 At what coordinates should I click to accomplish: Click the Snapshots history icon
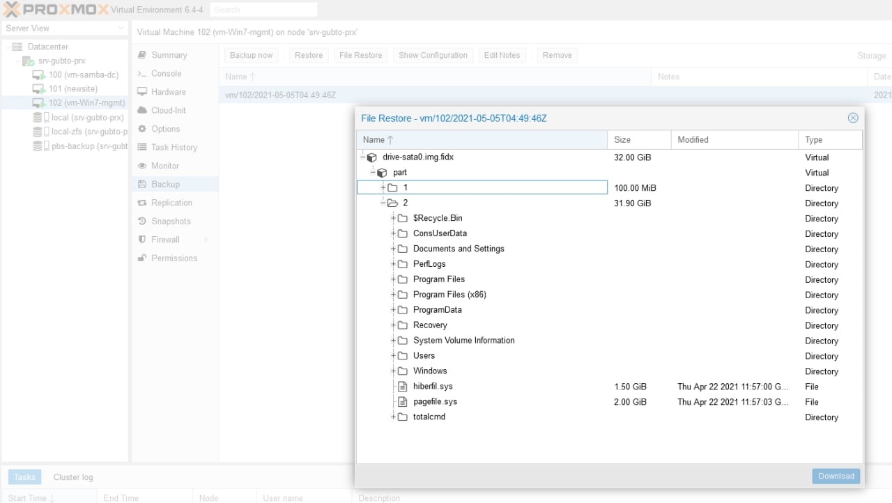(x=142, y=221)
